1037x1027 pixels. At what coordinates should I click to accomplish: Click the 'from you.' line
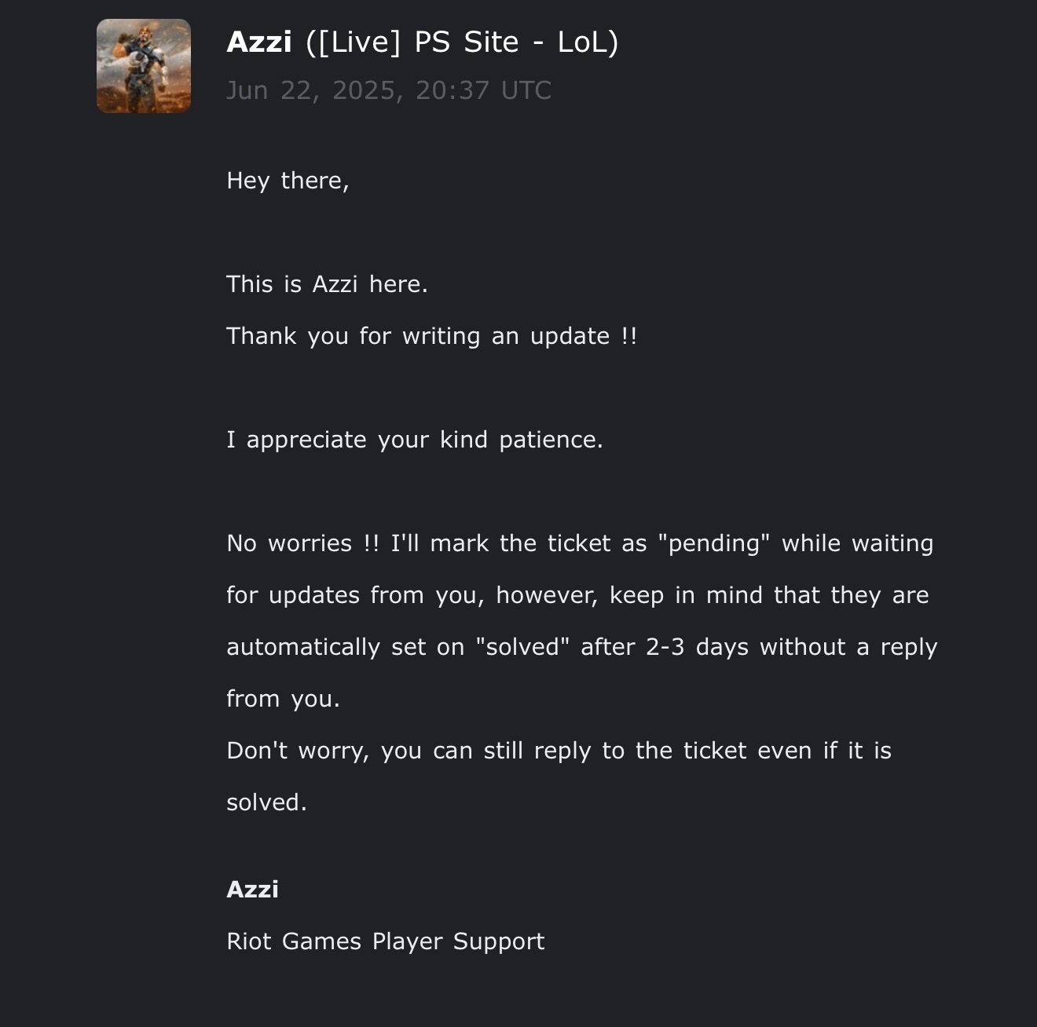283,699
